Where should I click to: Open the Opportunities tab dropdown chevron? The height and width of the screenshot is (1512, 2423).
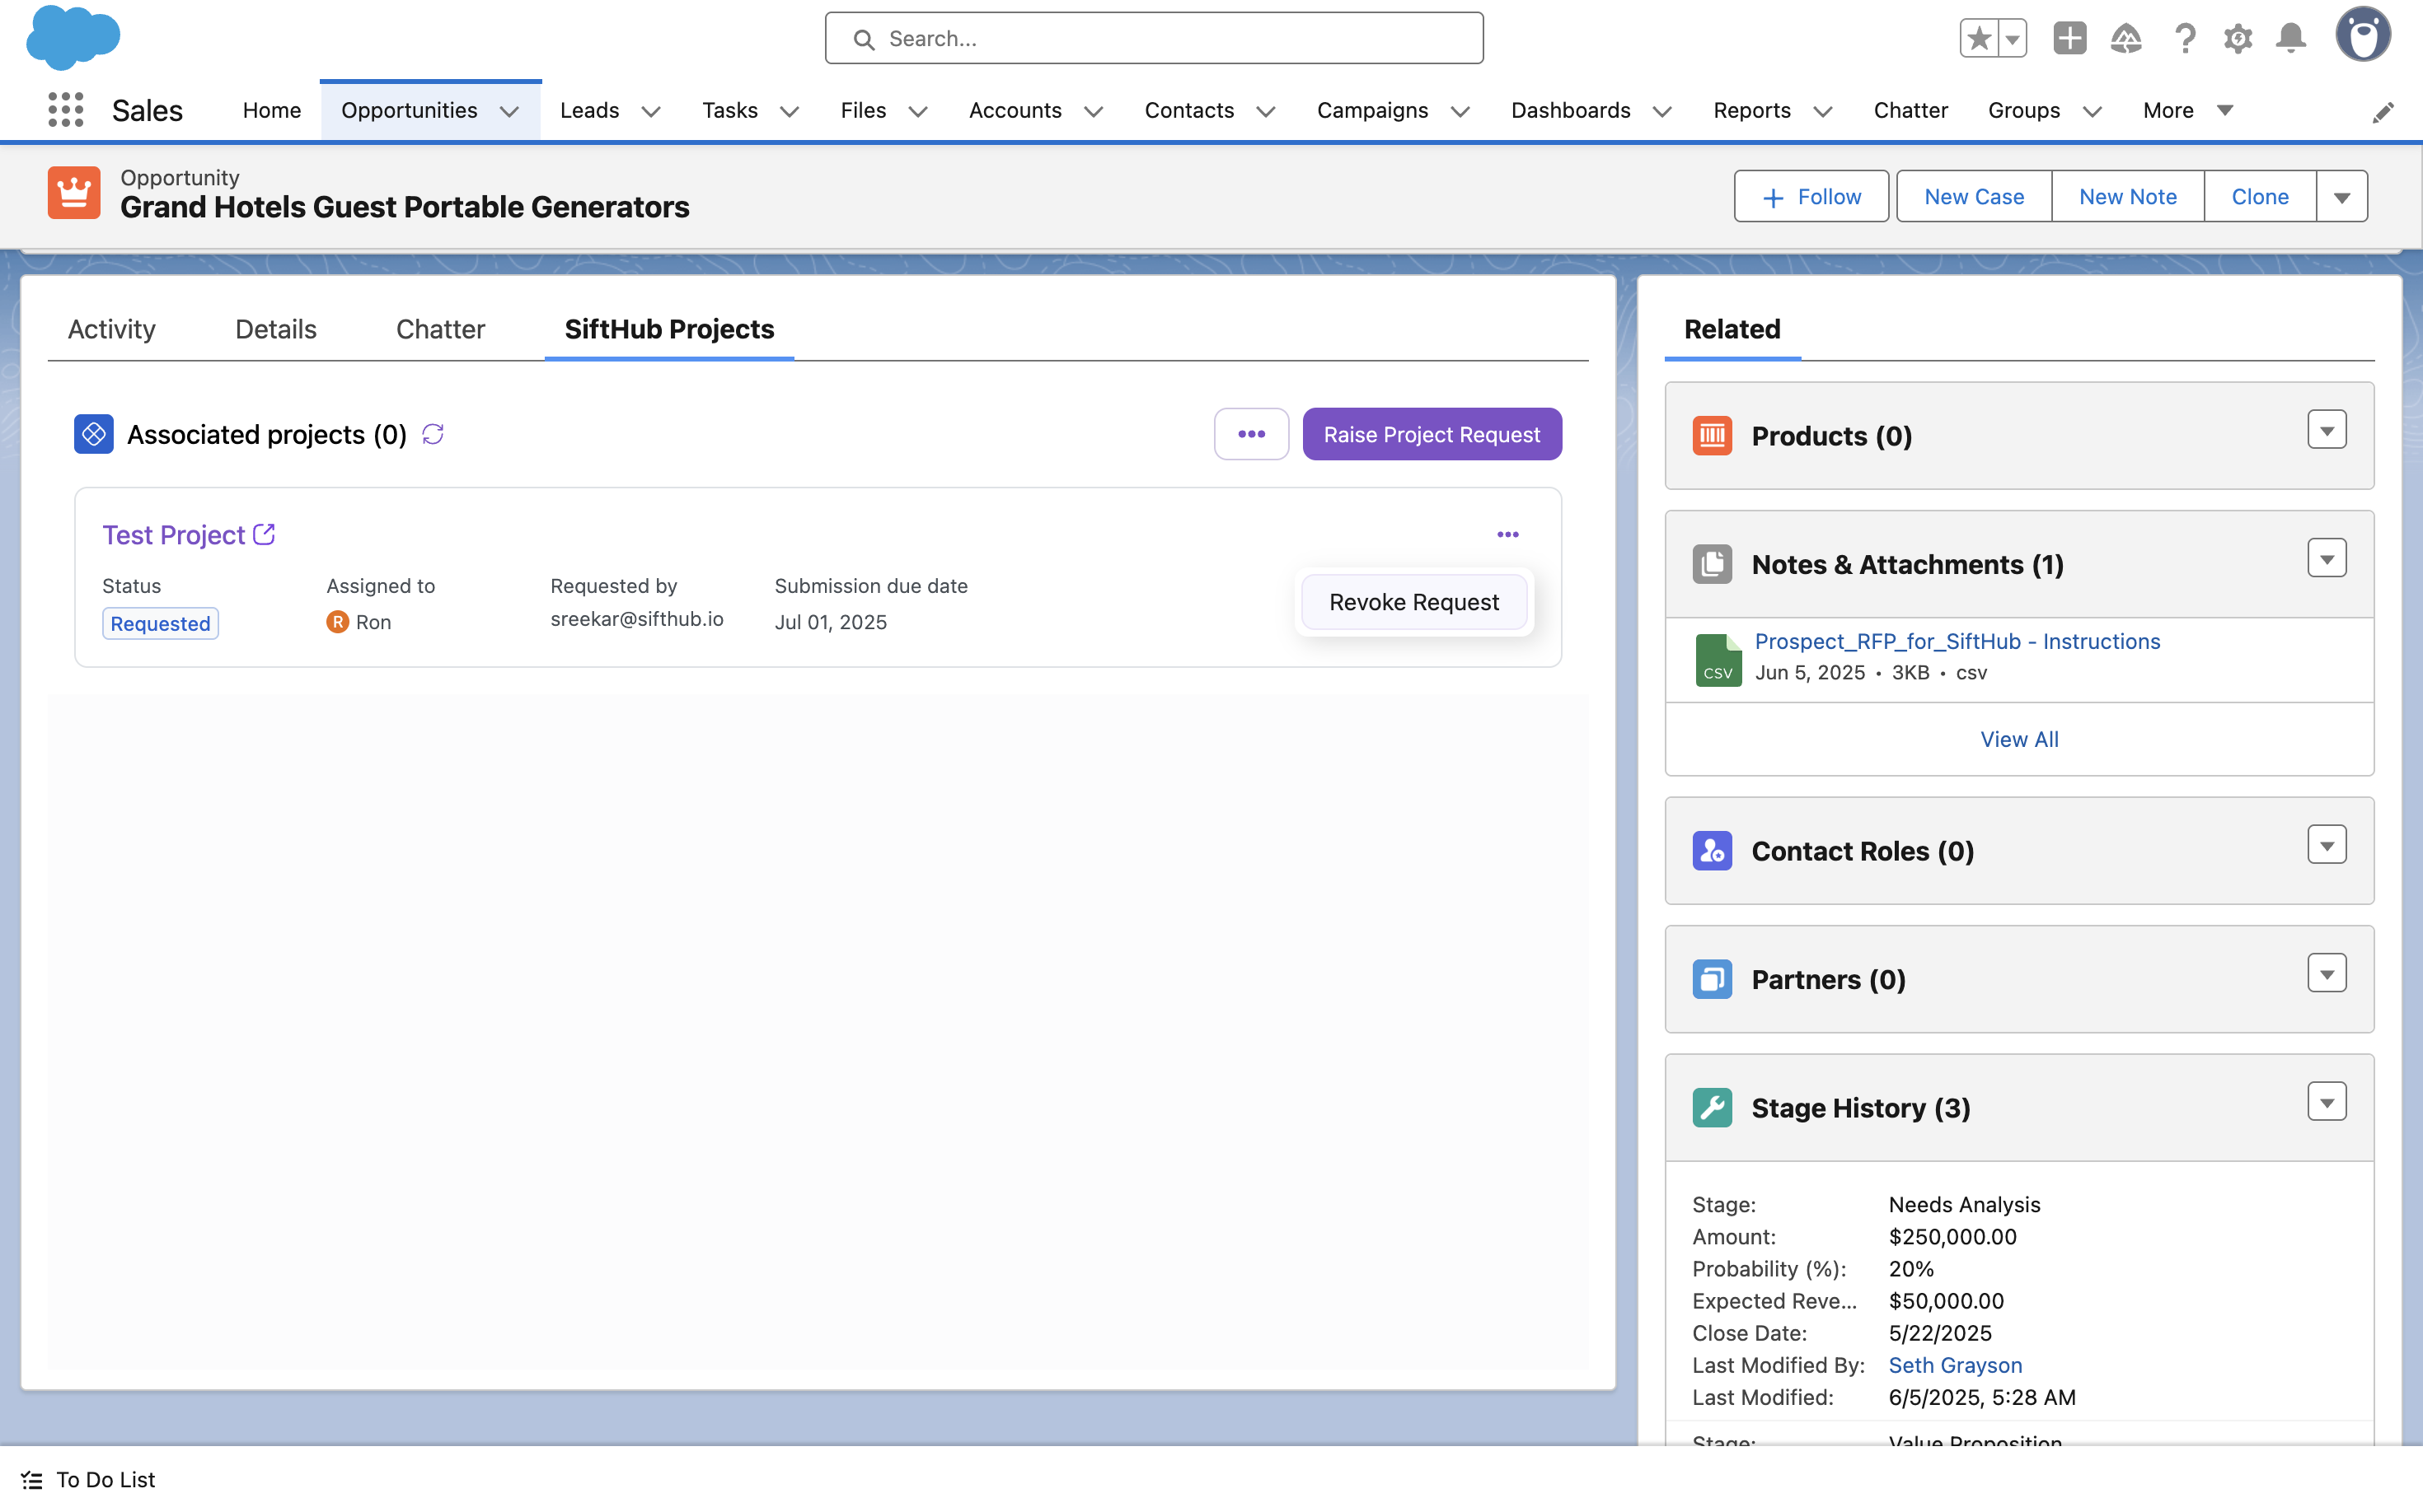[x=509, y=111]
